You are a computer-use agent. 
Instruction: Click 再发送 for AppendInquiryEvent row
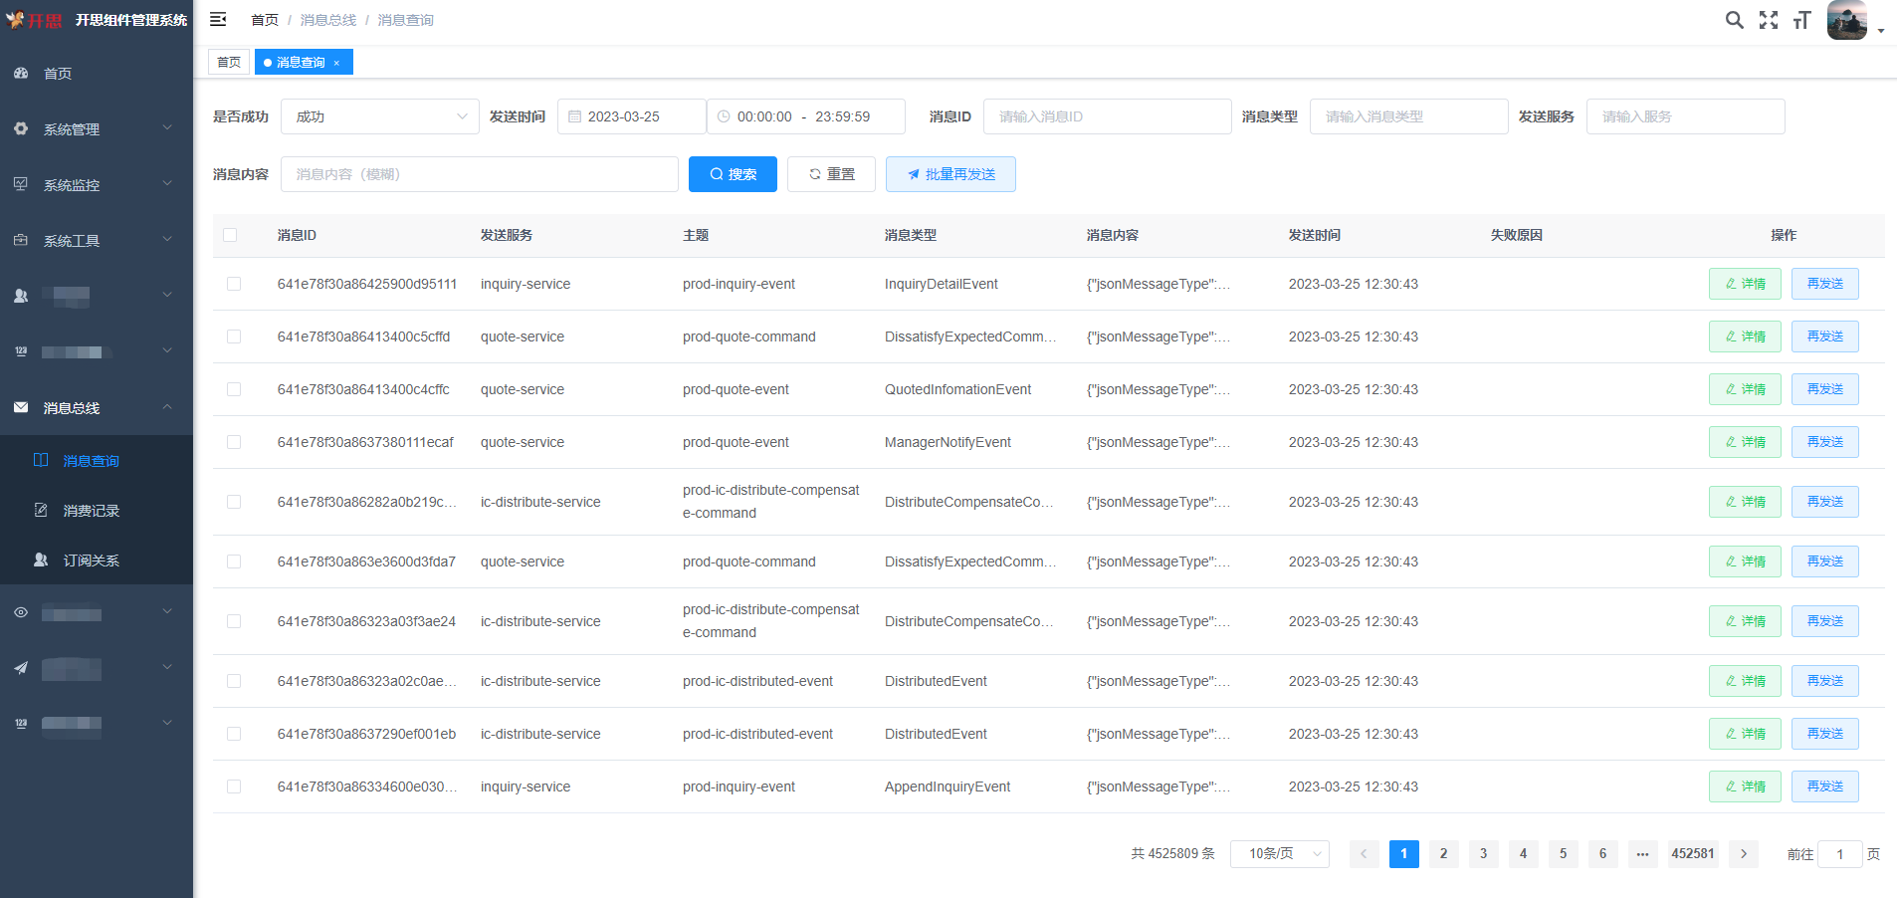[1825, 786]
